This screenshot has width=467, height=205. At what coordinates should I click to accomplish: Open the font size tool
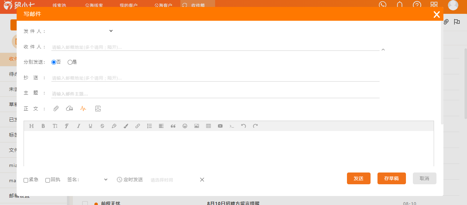[x=55, y=126]
